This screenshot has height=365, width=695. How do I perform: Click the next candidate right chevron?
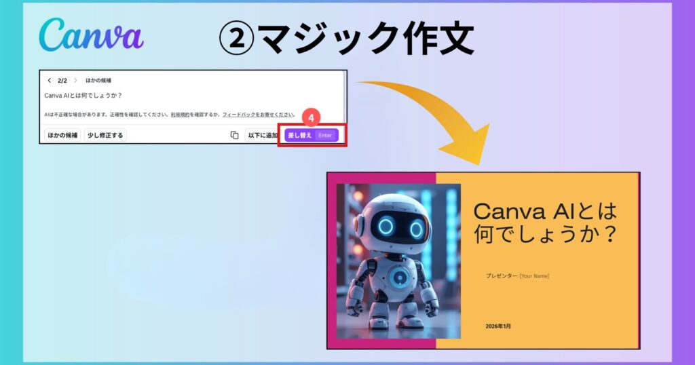75,80
